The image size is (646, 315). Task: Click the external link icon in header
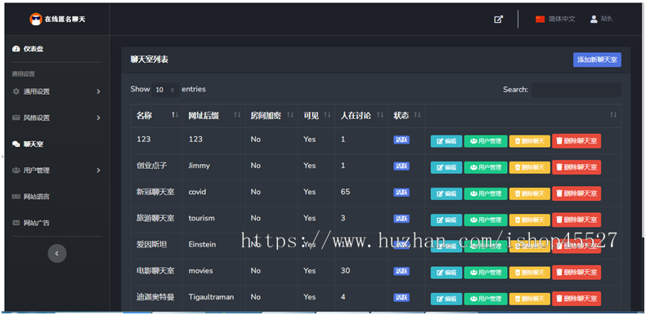[499, 19]
